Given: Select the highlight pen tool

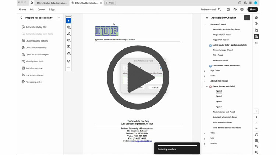Looking at the screenshot, I should pos(68,34).
